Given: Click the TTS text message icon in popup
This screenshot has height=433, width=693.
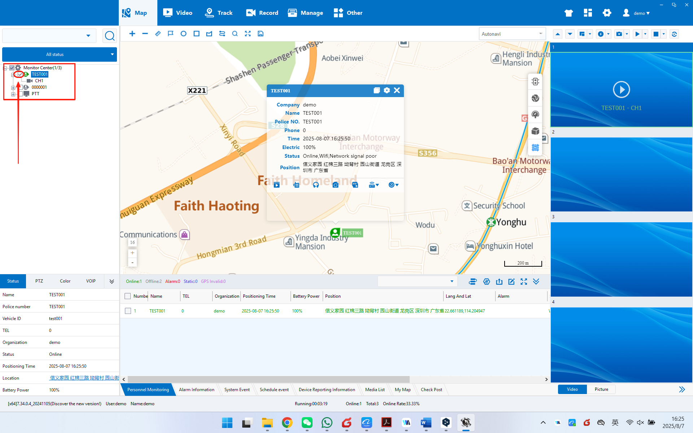Looking at the screenshot, I should point(355,185).
